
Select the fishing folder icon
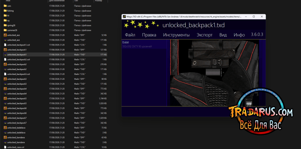tap(5, 11)
